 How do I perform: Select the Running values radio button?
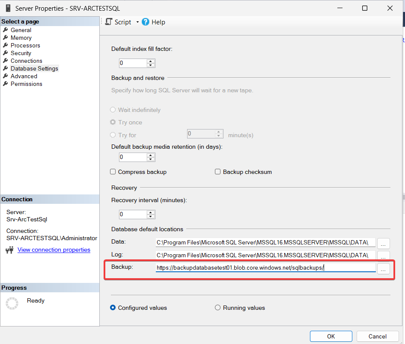218,308
